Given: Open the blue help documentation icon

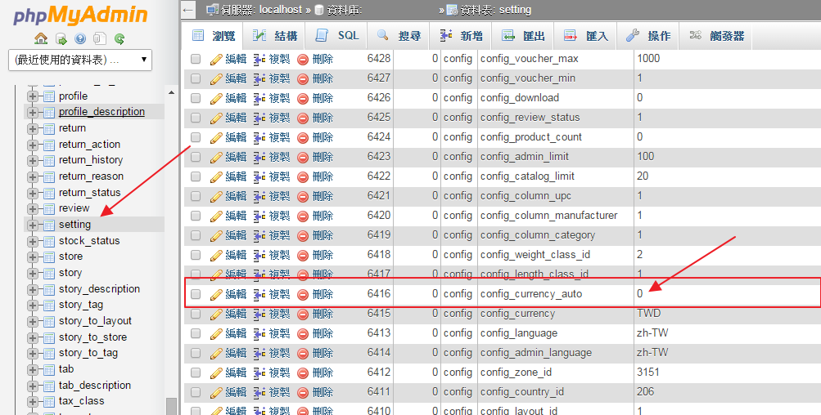Looking at the screenshot, I should (x=80, y=38).
